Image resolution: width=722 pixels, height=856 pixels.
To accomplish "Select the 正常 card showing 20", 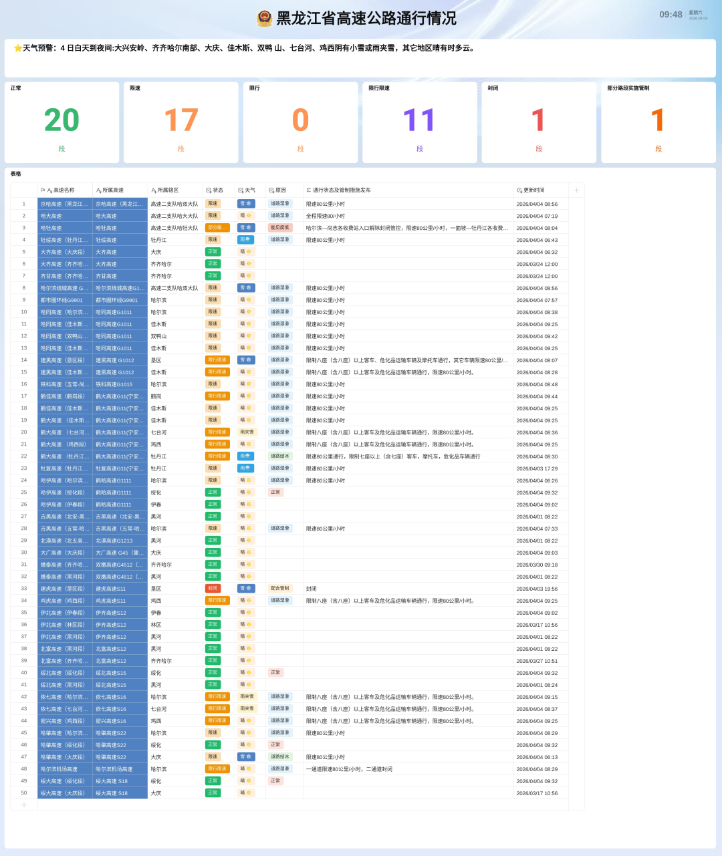I will tap(62, 122).
